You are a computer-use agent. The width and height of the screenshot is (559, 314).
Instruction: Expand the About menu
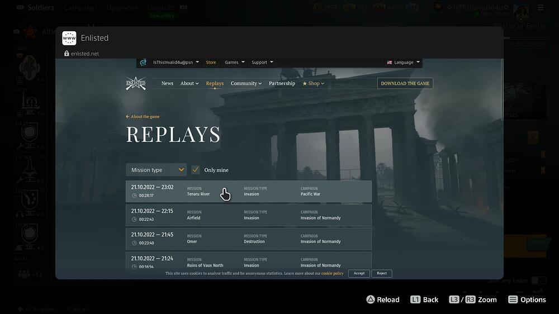click(190, 83)
